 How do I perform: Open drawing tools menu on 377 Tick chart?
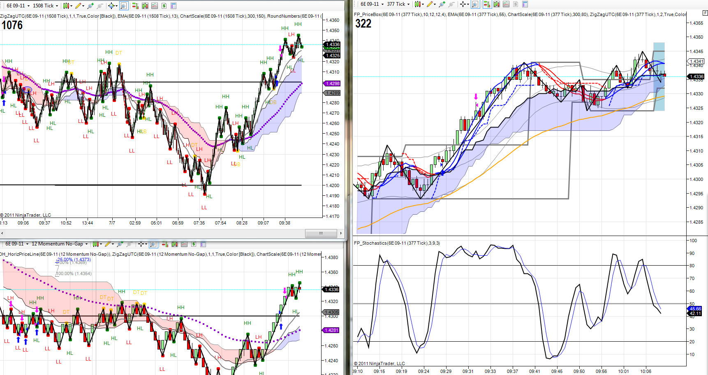[431, 4]
